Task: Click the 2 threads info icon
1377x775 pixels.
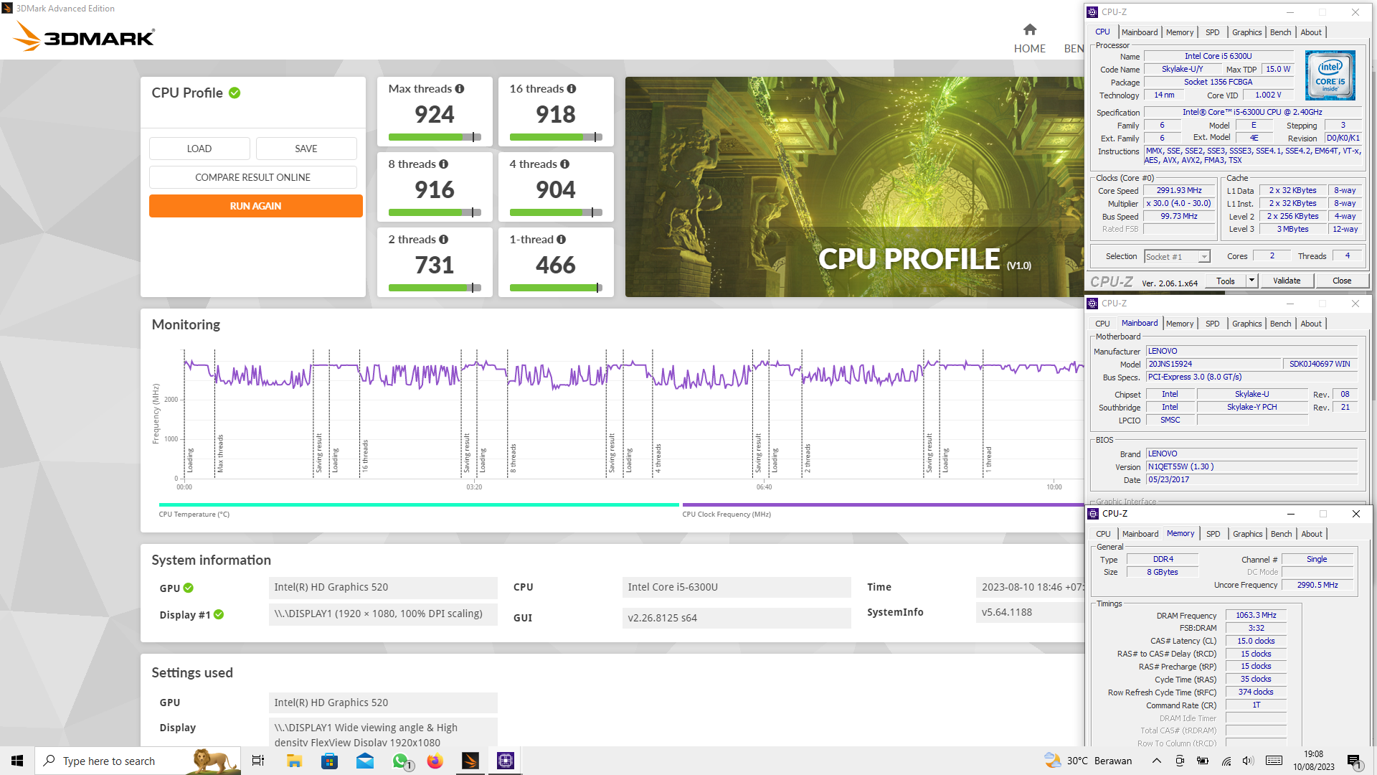Action: [x=444, y=240]
